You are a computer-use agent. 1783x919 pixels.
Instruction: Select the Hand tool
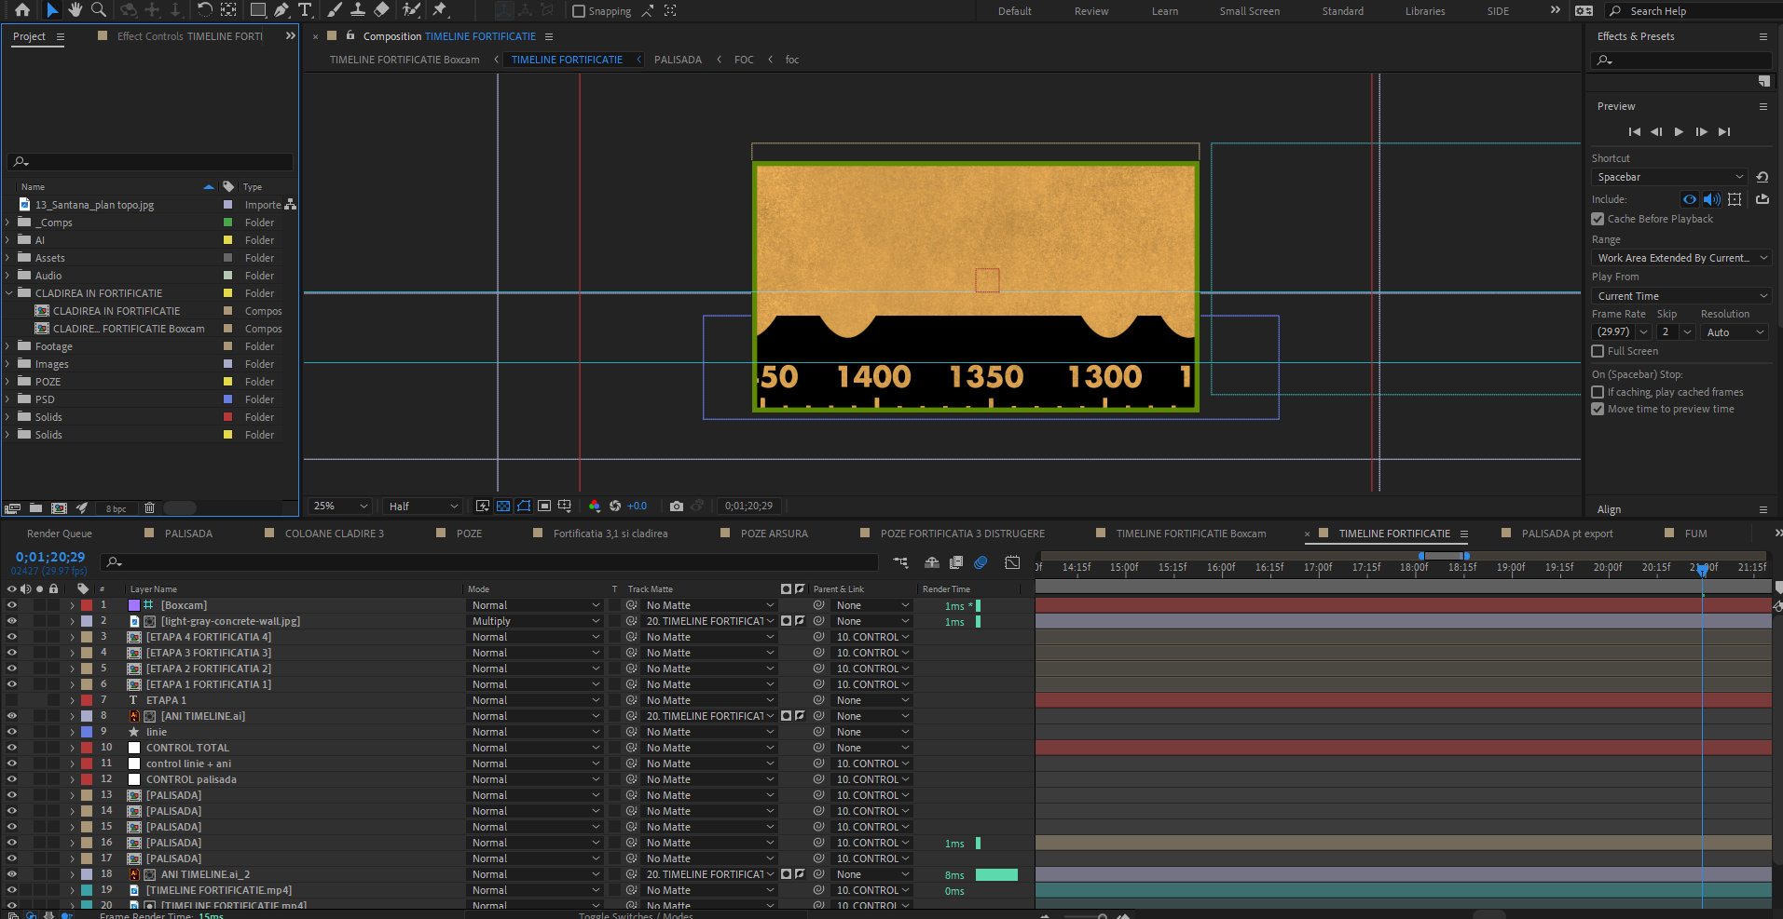point(75,10)
